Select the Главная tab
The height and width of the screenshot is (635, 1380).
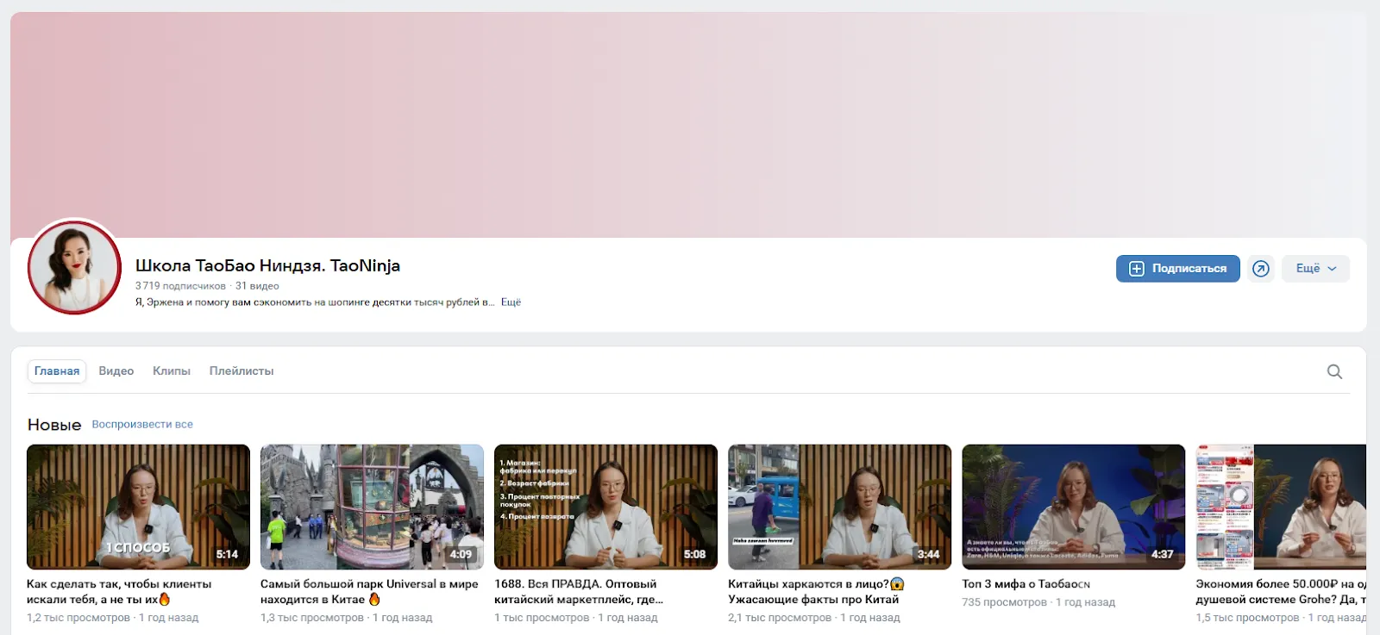click(x=57, y=371)
